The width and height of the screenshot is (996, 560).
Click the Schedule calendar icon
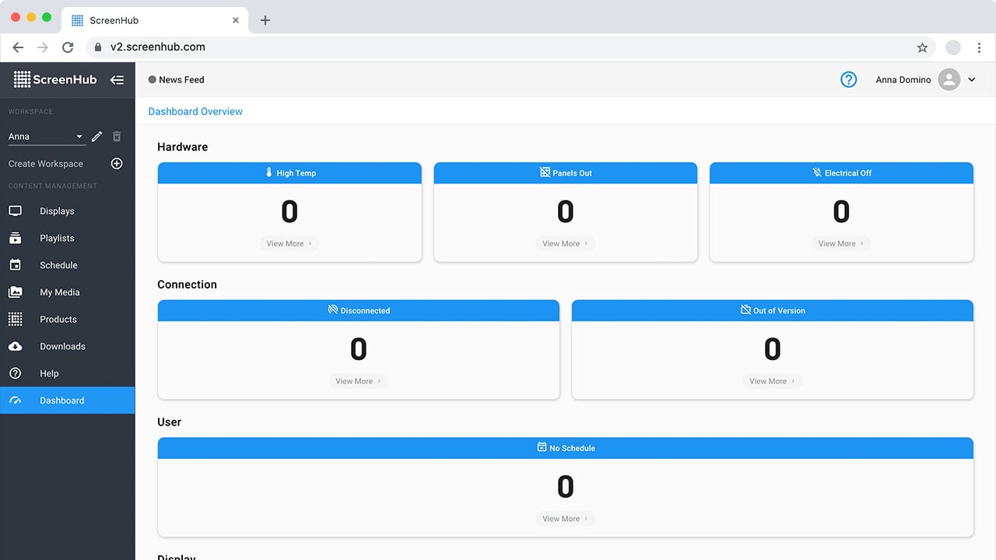point(15,265)
